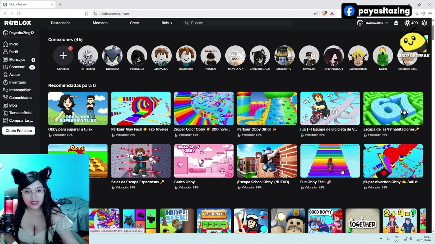Viewport: 435px width, 244px height.
Task: Open Intercambiar in the sidebar
Action: pyautogui.click(x=20, y=90)
